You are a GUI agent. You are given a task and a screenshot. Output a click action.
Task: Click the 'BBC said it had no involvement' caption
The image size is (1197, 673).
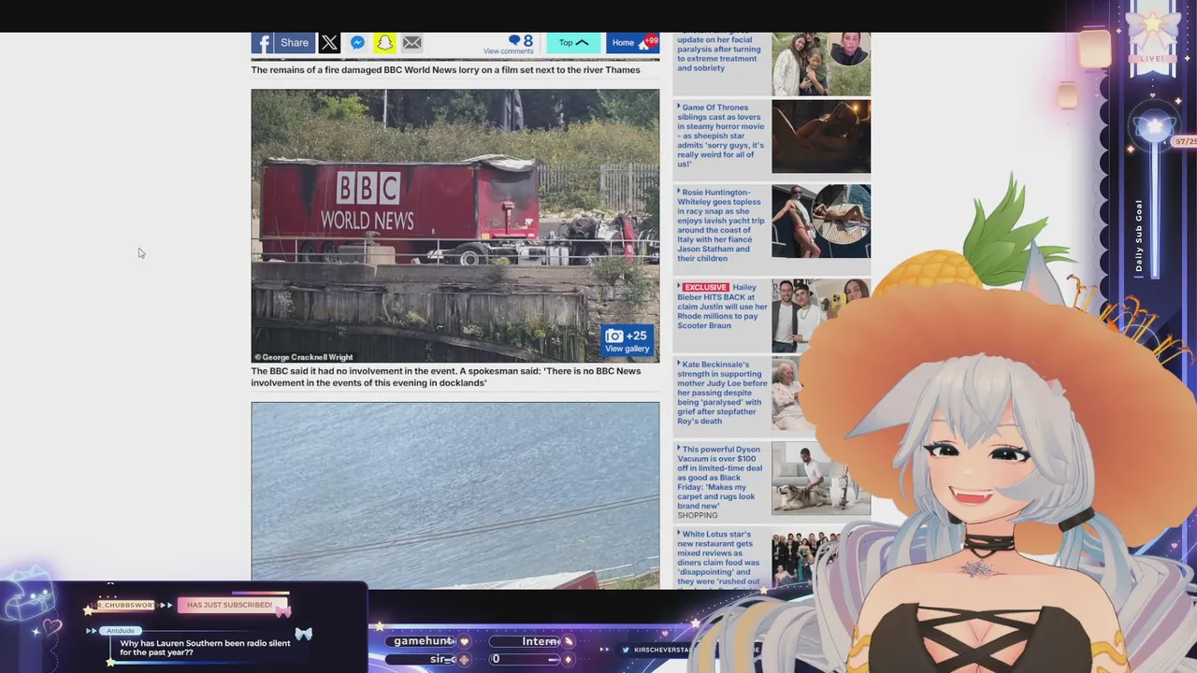point(446,377)
